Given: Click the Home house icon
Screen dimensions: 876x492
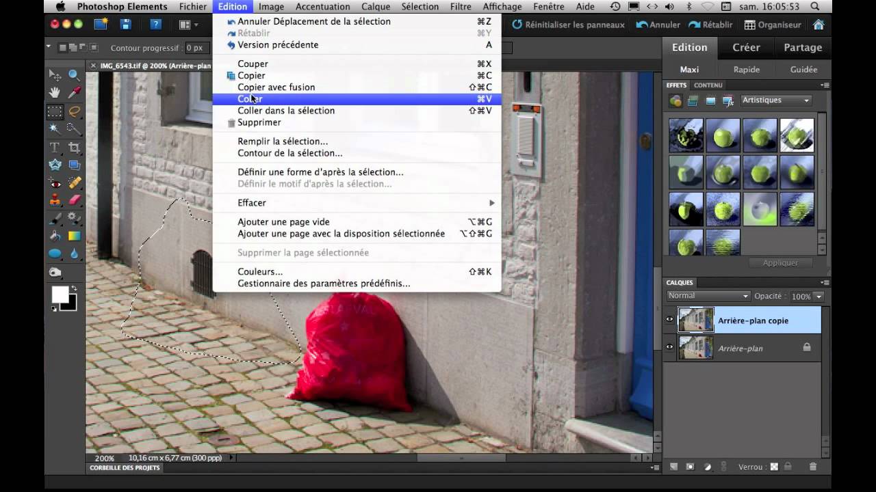Looking at the screenshot, I should pyautogui.click(x=819, y=25).
